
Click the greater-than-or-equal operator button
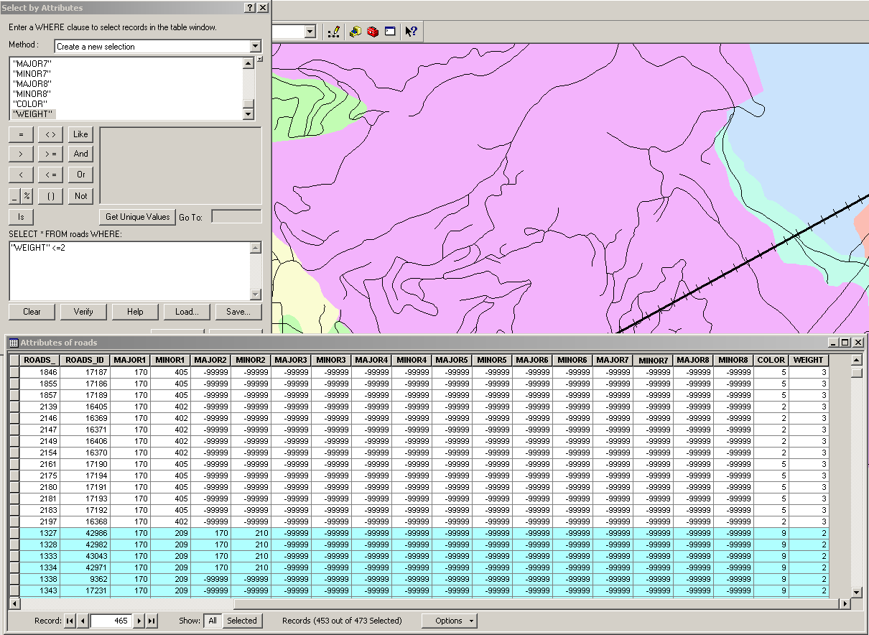[x=50, y=154]
